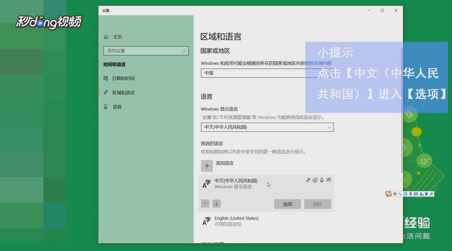Open emoji smiley panel on Sogou bar
This screenshot has height=251, width=452.
405,194
